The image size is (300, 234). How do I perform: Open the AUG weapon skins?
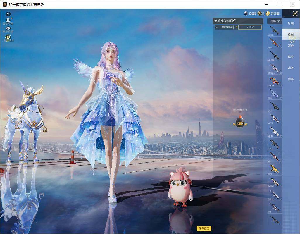point(275,94)
